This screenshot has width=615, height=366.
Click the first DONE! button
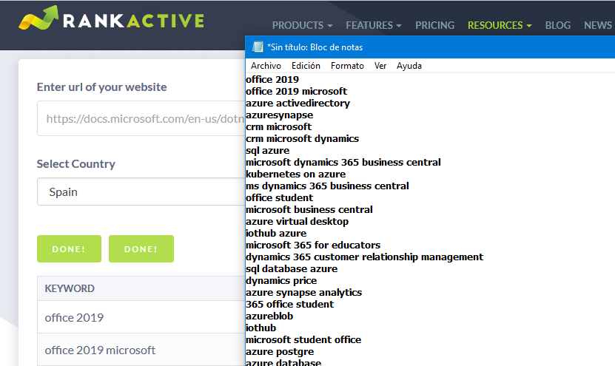coord(69,249)
